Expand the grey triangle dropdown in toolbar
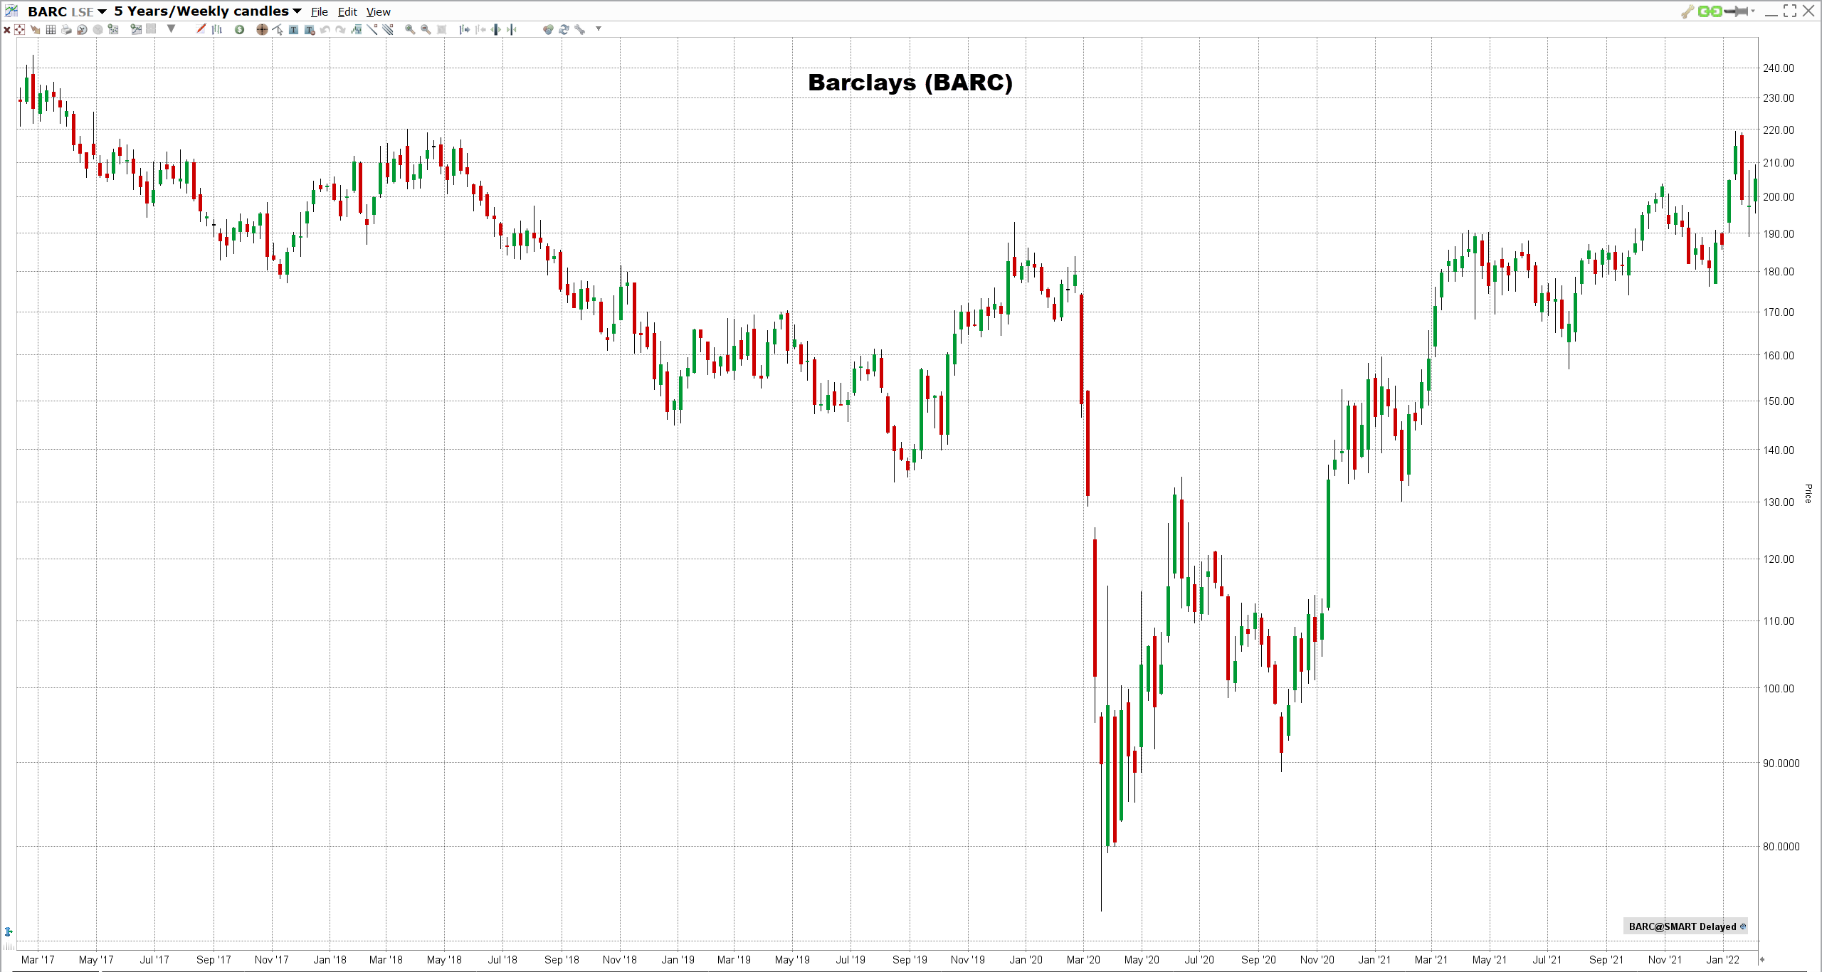The image size is (1822, 972). click(172, 29)
